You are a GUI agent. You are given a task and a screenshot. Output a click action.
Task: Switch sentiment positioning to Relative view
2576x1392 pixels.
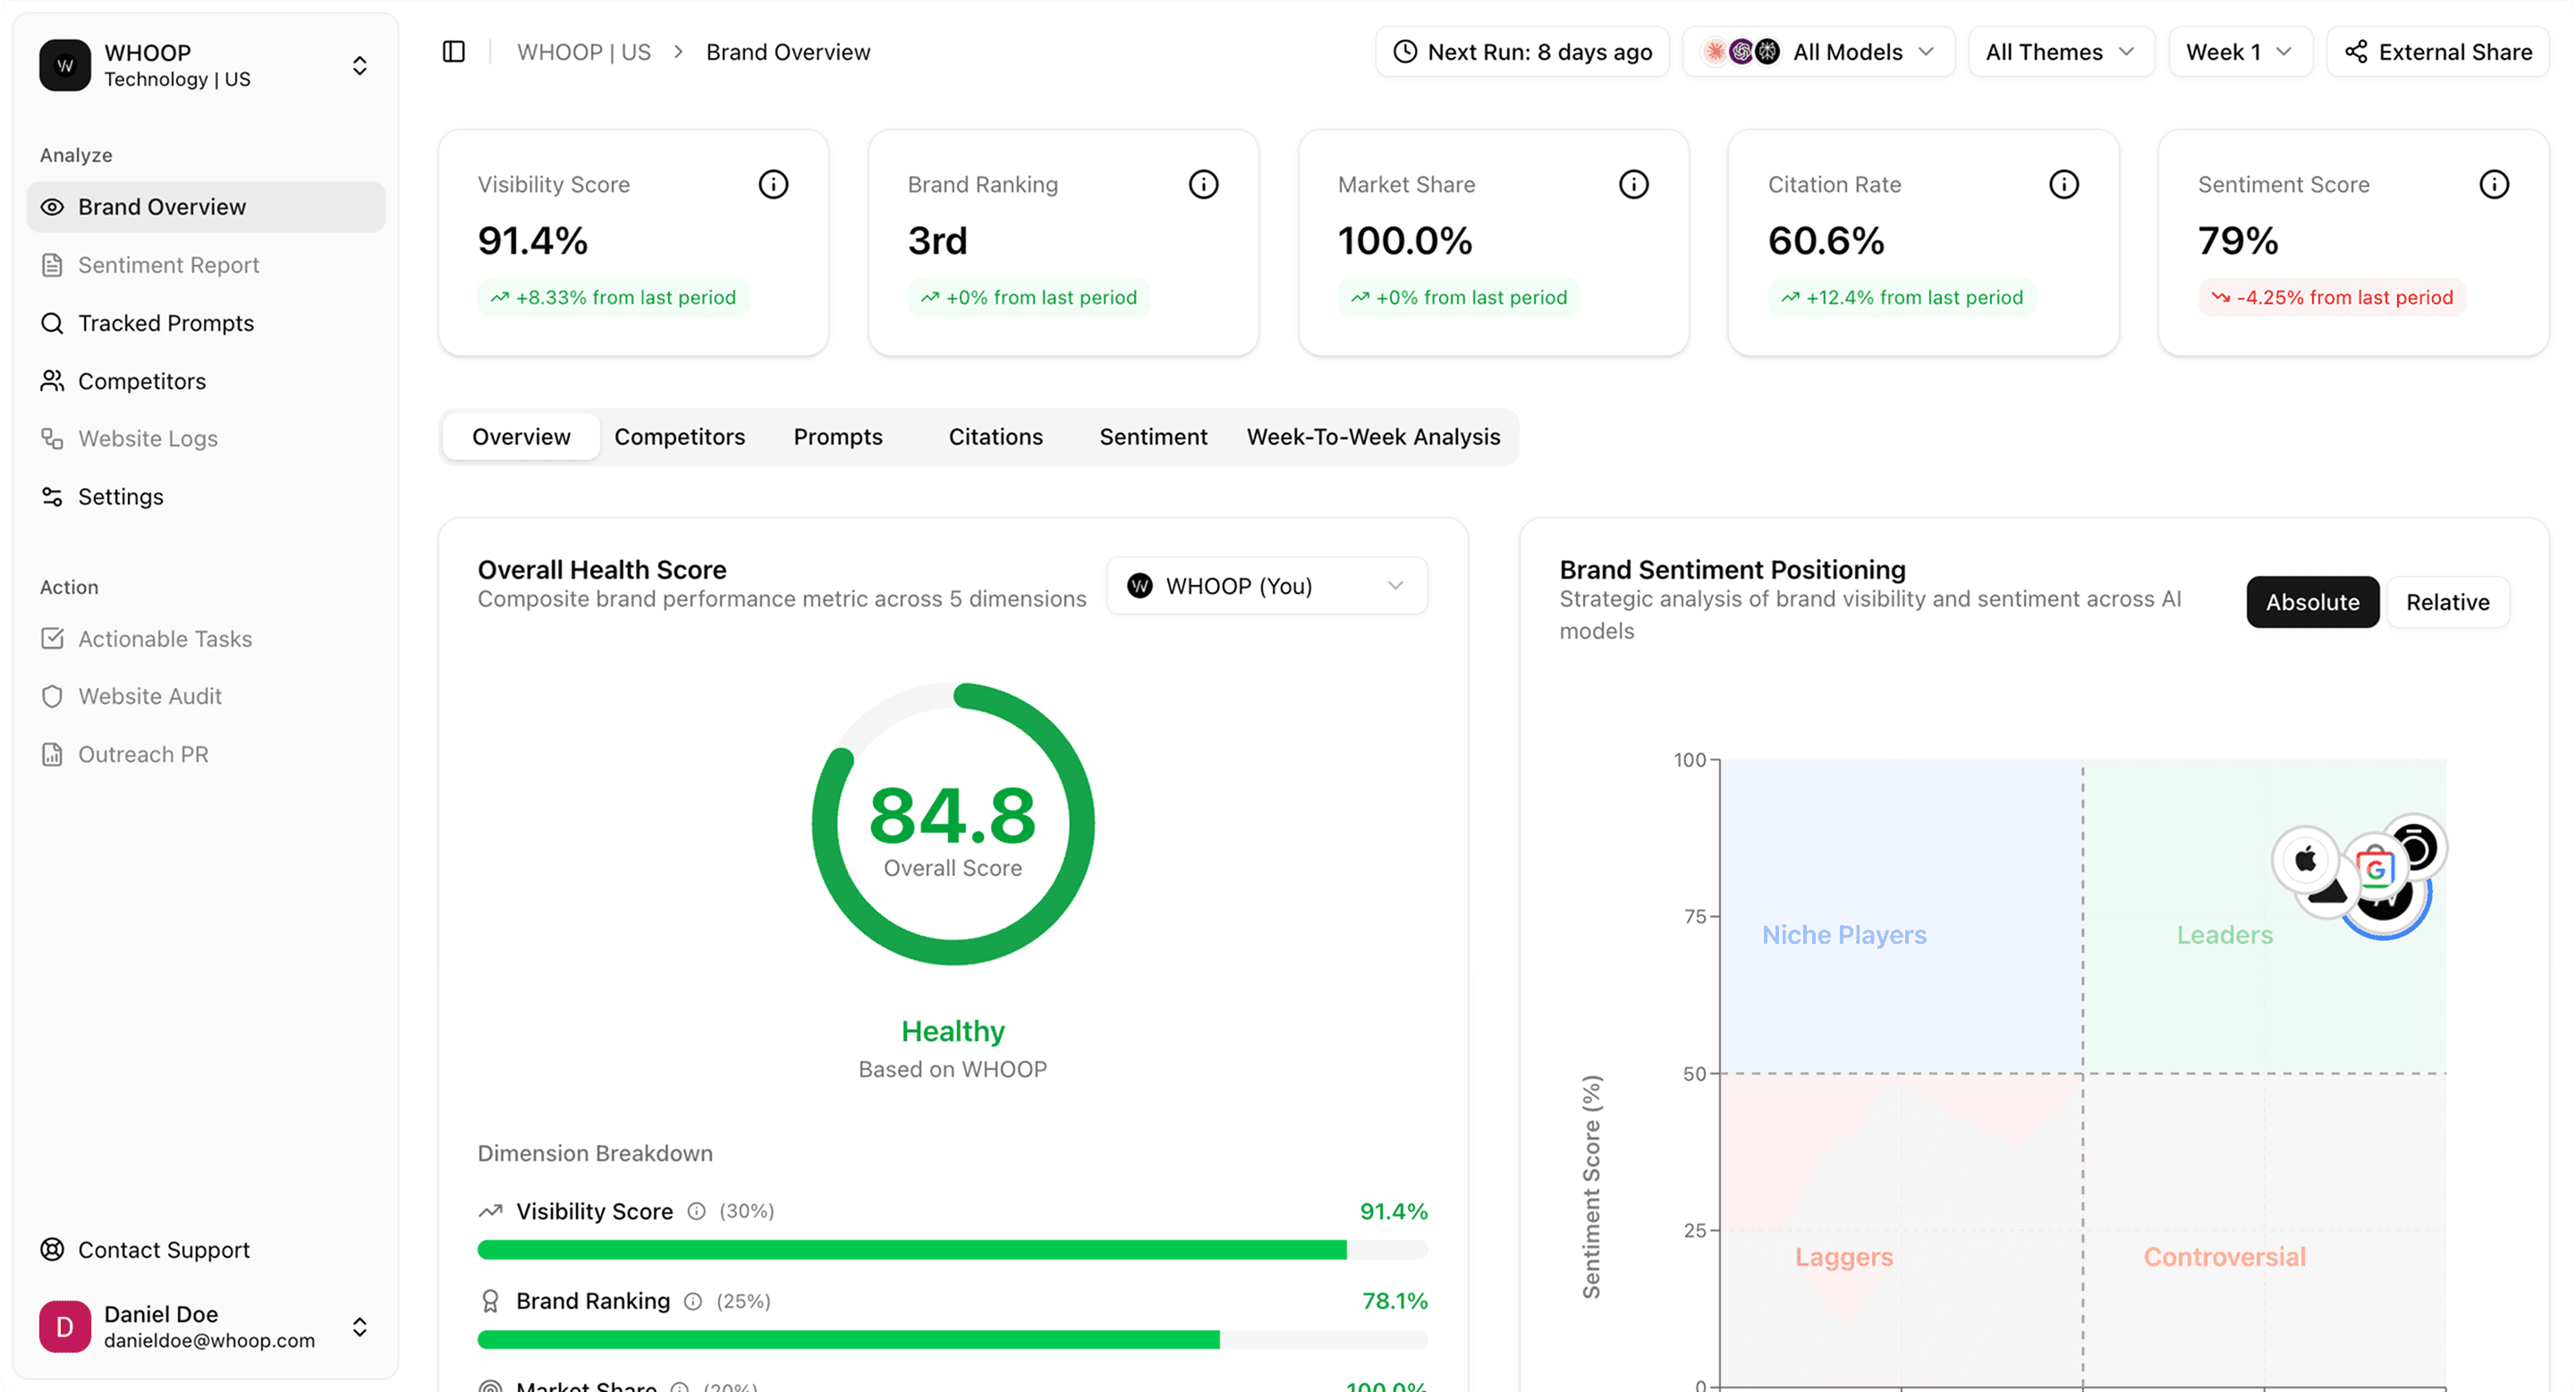click(x=2447, y=602)
